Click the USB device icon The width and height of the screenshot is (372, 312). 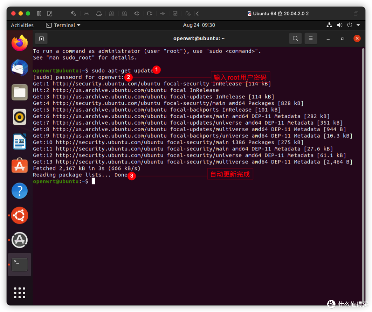163,13
